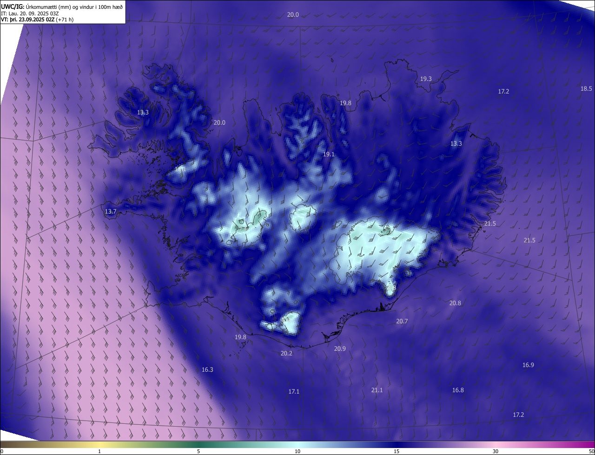The width and height of the screenshot is (595, 455).
Task: Click the 19.3 value label
Action: click(426, 79)
